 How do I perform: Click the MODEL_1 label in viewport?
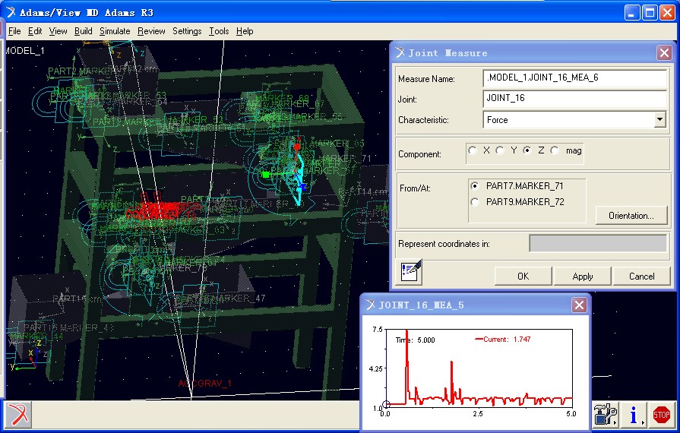(x=25, y=51)
